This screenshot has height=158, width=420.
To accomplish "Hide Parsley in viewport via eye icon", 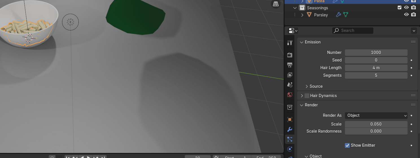I will (406, 15).
